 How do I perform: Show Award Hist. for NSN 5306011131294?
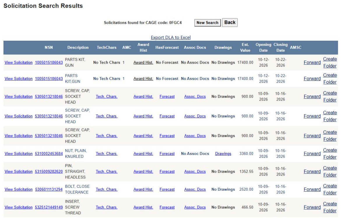pos(143,189)
